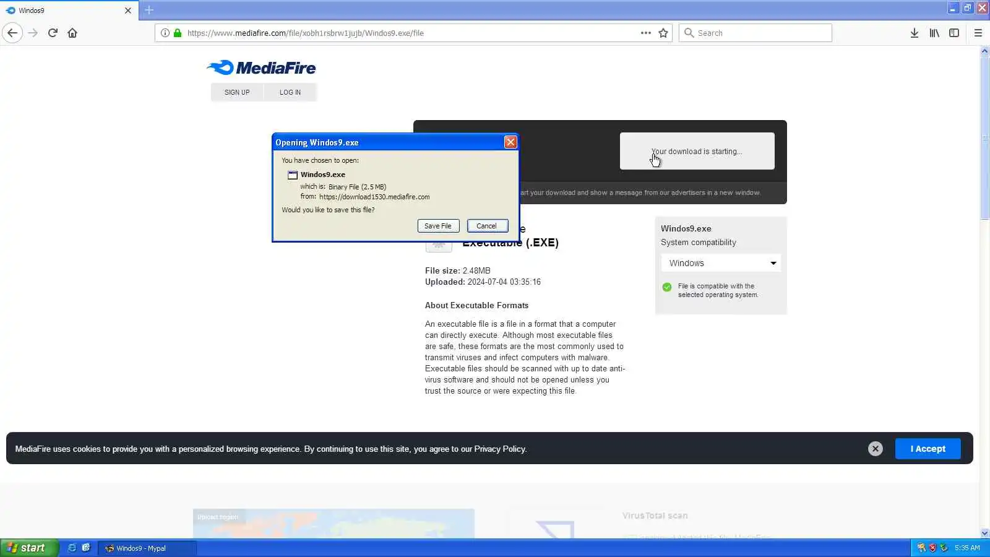Click the Uploaded 2024-07-04 03:35:16 text
990x557 pixels.
tap(483, 282)
